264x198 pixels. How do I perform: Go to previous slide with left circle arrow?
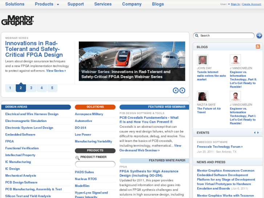click(x=176, y=90)
